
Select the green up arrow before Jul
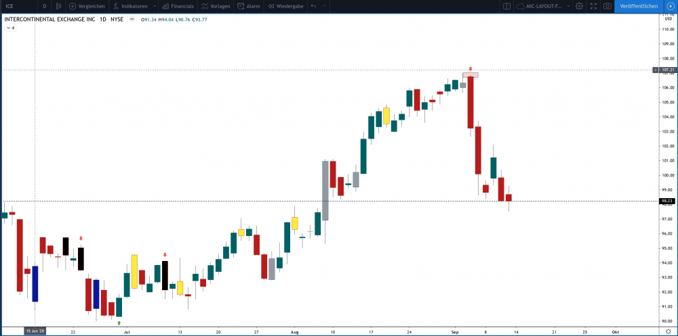pos(119,322)
